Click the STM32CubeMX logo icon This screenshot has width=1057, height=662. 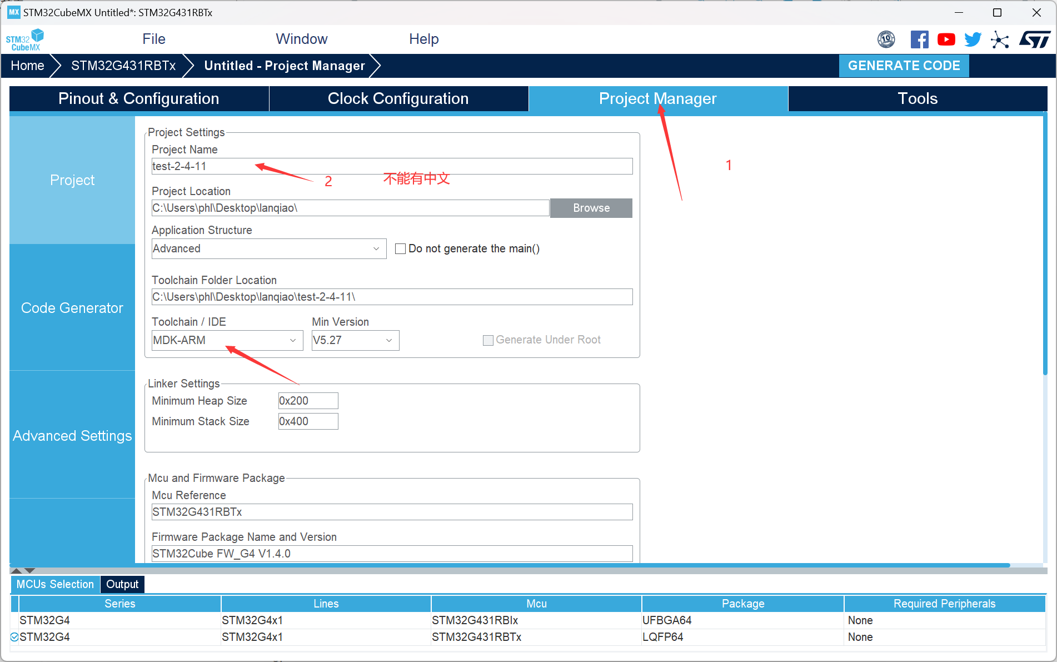[24, 39]
